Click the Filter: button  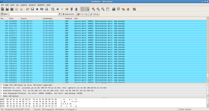(5, 14)
